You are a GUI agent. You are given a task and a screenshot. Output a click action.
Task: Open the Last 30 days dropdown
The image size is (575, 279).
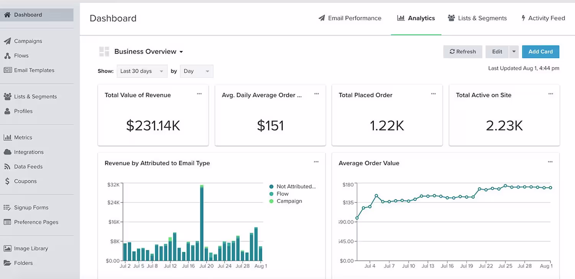point(142,71)
